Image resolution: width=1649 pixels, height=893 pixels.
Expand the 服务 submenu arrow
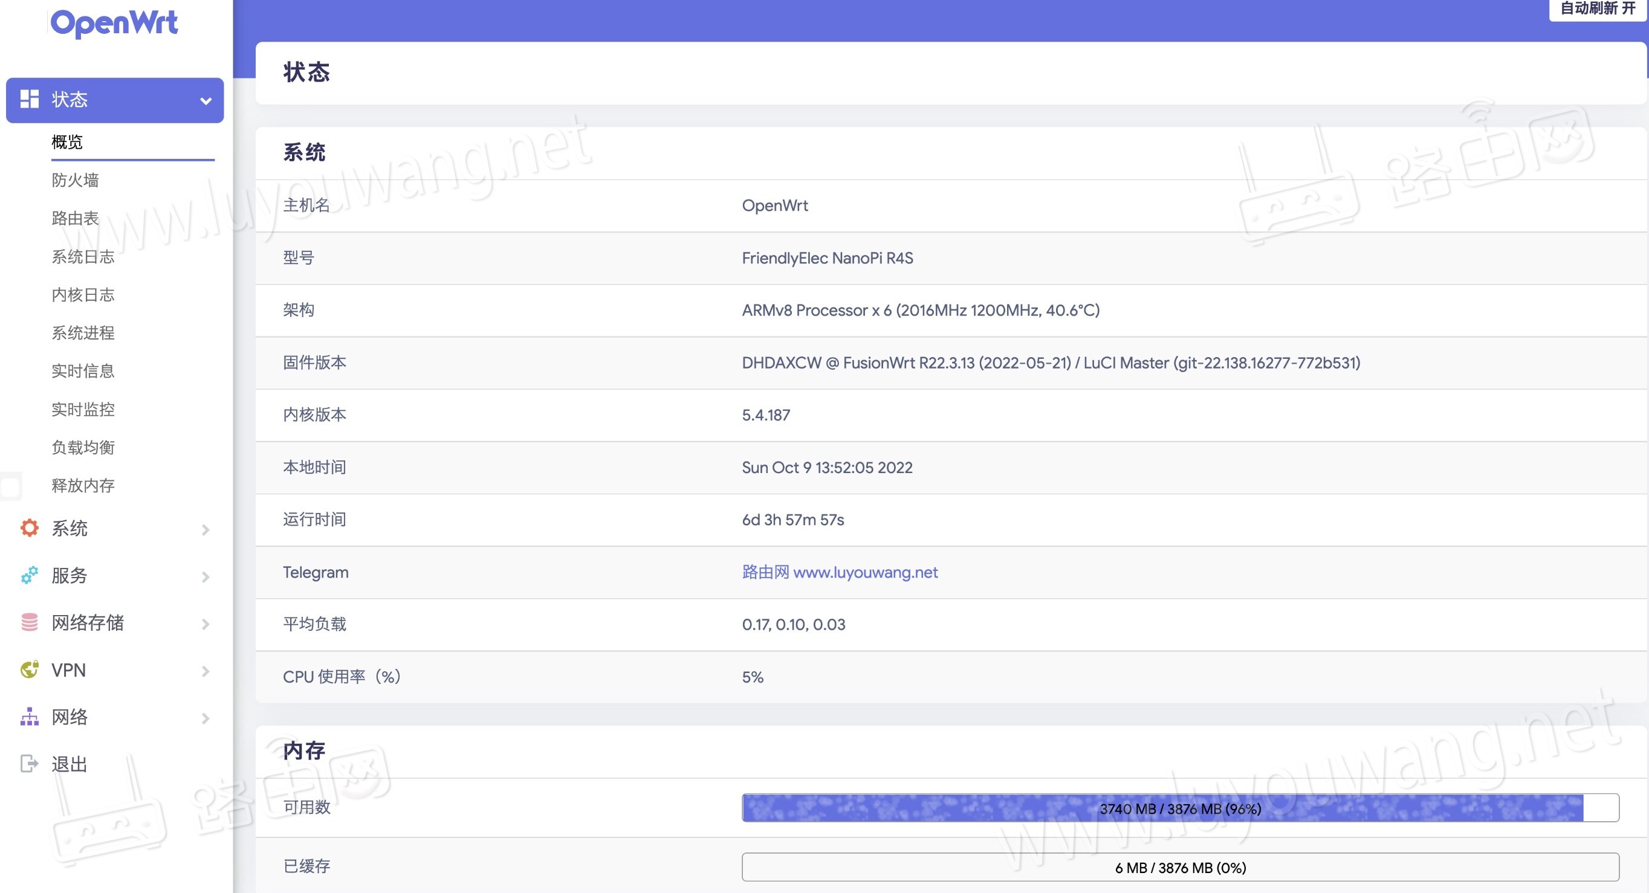(x=206, y=576)
